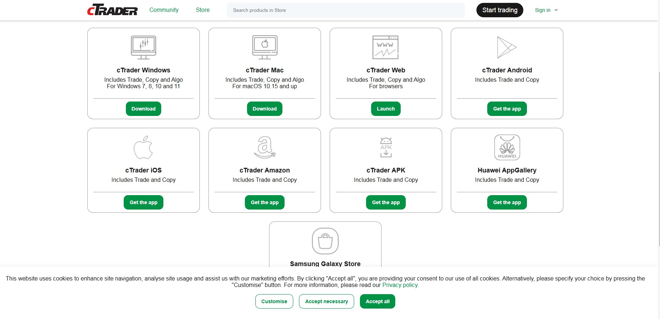Click the cTrader Web browser chart icon
This screenshot has height=319, width=660.
[386, 47]
